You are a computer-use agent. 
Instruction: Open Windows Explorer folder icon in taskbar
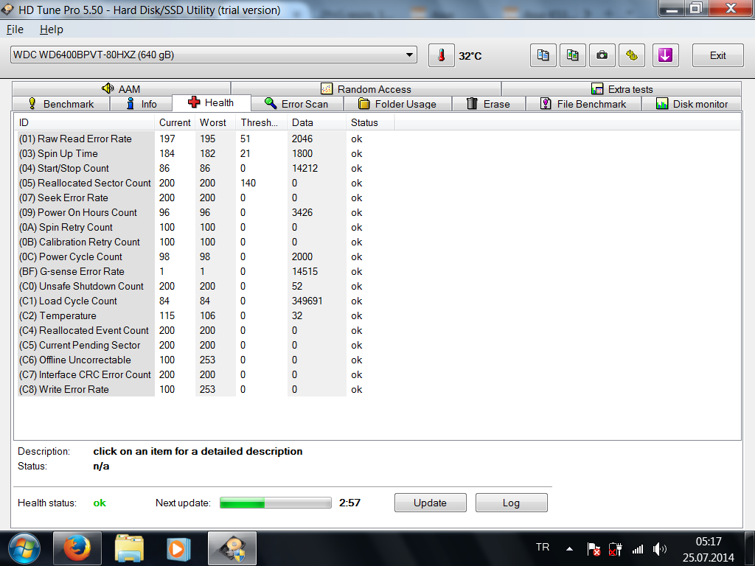click(x=129, y=548)
